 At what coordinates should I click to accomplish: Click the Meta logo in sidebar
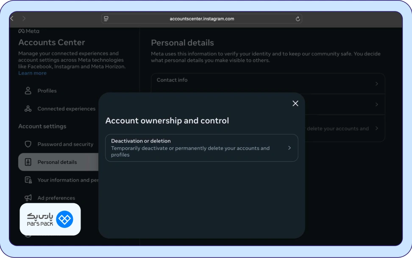click(28, 31)
